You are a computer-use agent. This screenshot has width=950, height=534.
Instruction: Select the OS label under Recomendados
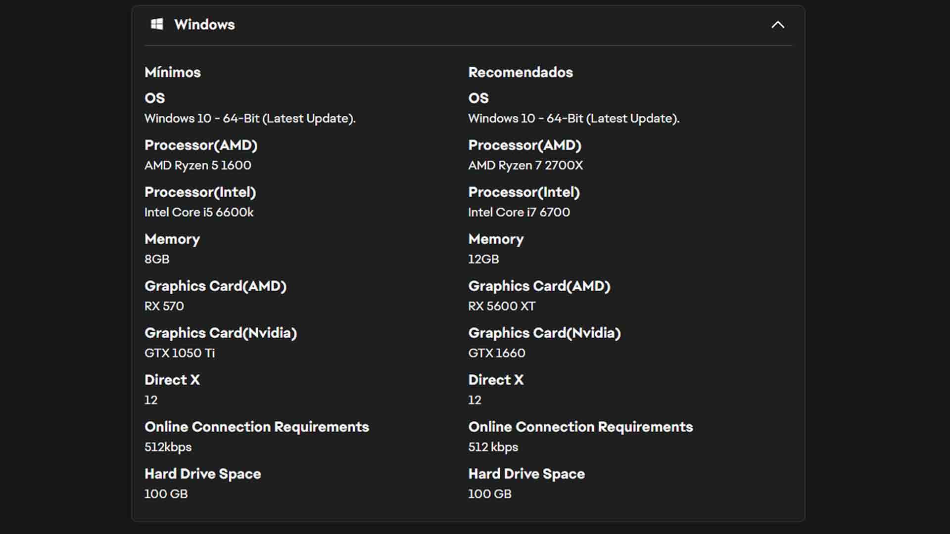478,98
